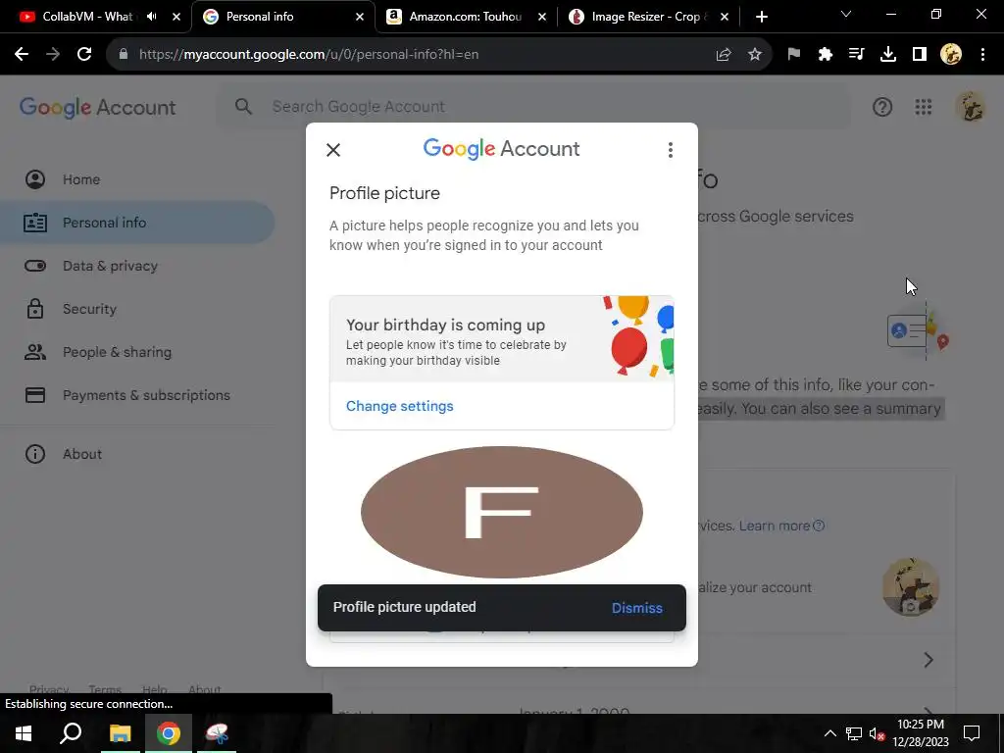
Task: Open the Google Account help icon
Action: 882,107
